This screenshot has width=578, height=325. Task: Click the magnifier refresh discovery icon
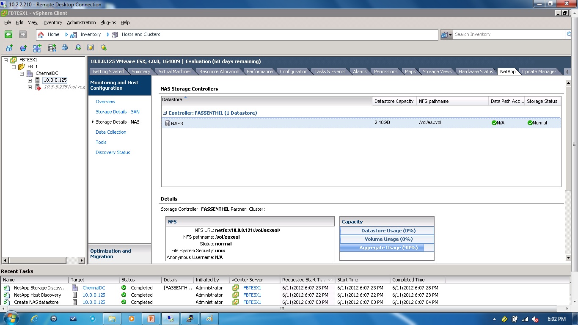78,47
